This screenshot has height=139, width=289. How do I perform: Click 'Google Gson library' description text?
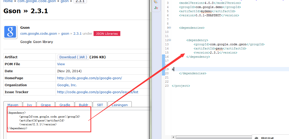[x=36, y=42]
